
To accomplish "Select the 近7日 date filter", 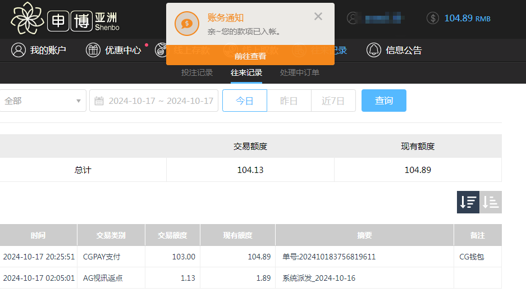I will (333, 101).
